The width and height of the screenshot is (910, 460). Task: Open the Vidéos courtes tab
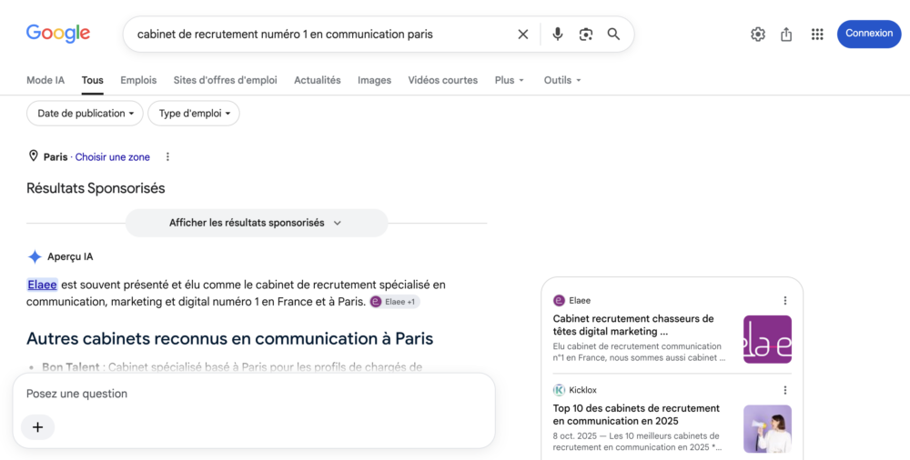[443, 80]
